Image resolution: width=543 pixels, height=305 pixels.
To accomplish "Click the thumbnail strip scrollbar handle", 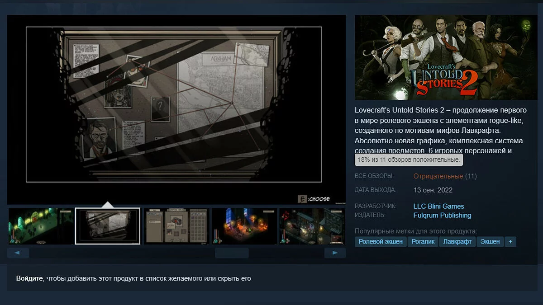I will point(232,253).
